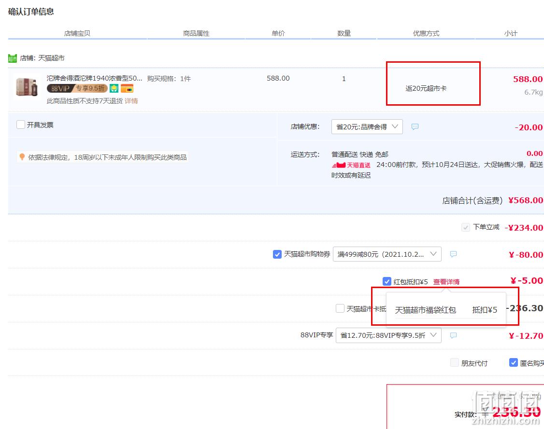Open the 满499减80元 coupon dropdown

pos(387,254)
